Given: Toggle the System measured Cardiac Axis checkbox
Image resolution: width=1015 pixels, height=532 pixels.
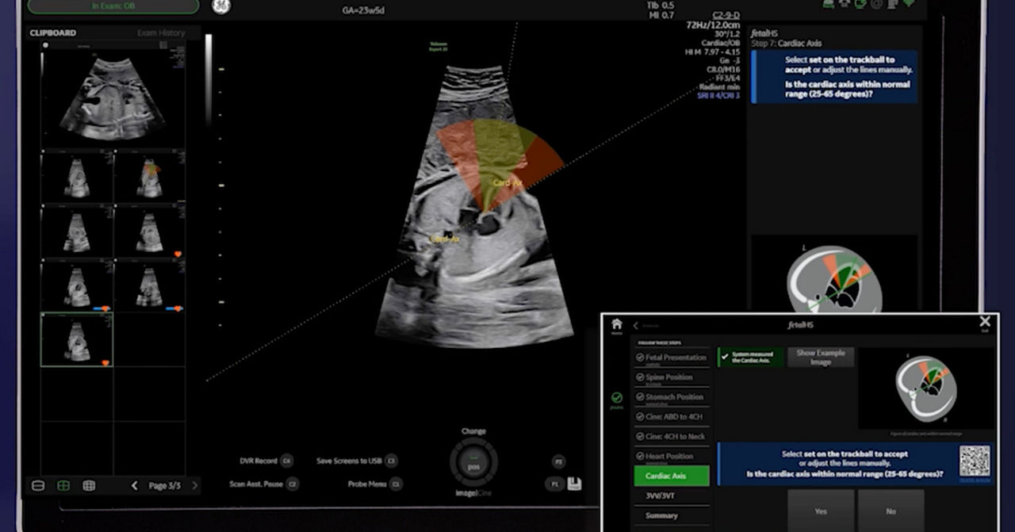Looking at the screenshot, I should [725, 357].
